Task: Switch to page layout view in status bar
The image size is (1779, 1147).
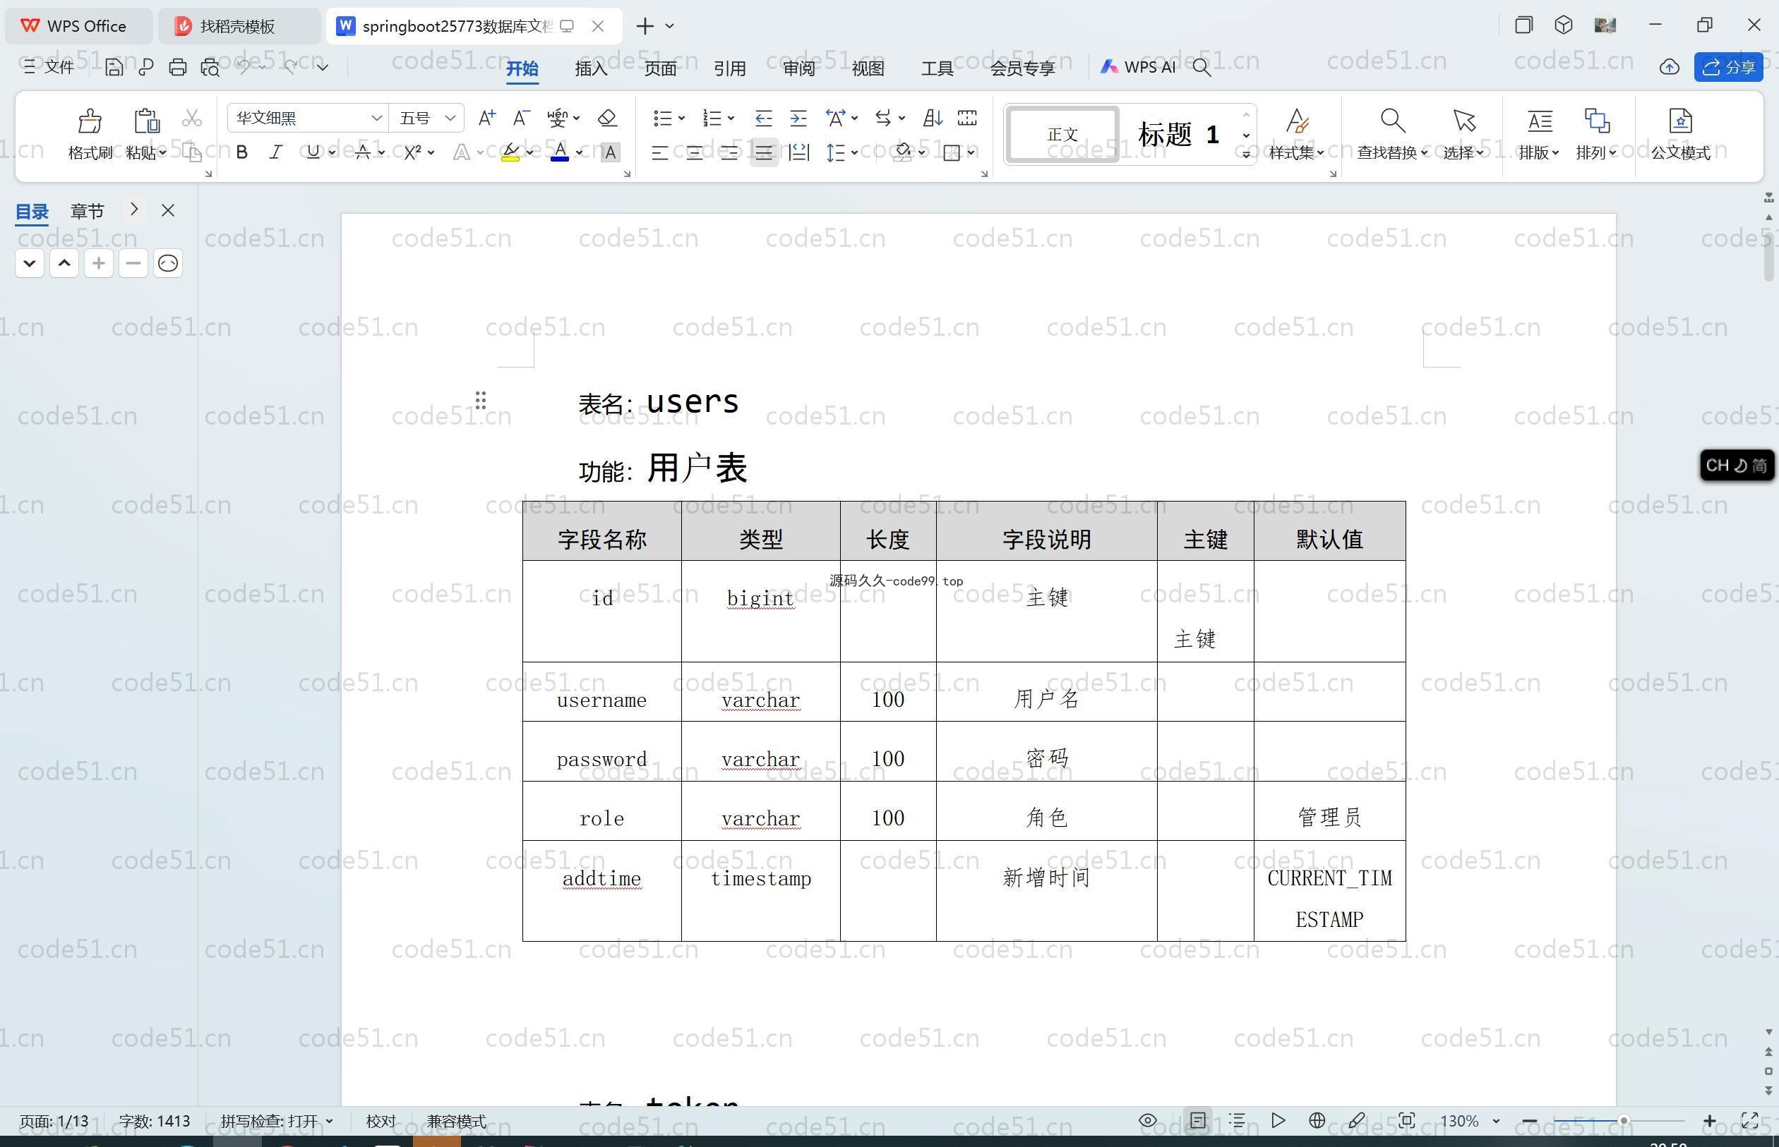Action: tap(1198, 1120)
